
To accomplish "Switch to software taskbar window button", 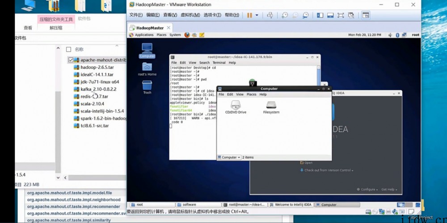I will [198, 205].
